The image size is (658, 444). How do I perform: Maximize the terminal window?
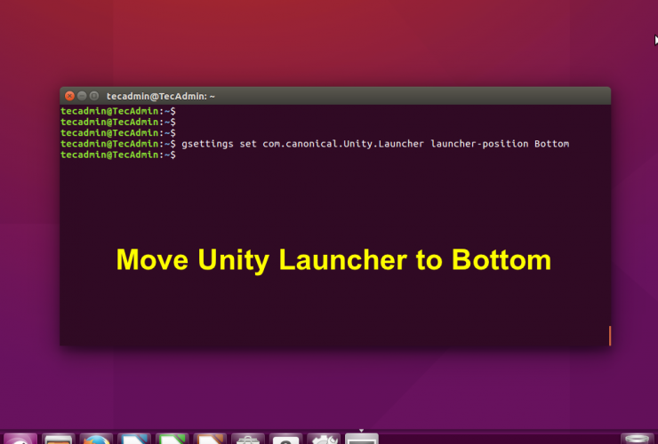[94, 95]
